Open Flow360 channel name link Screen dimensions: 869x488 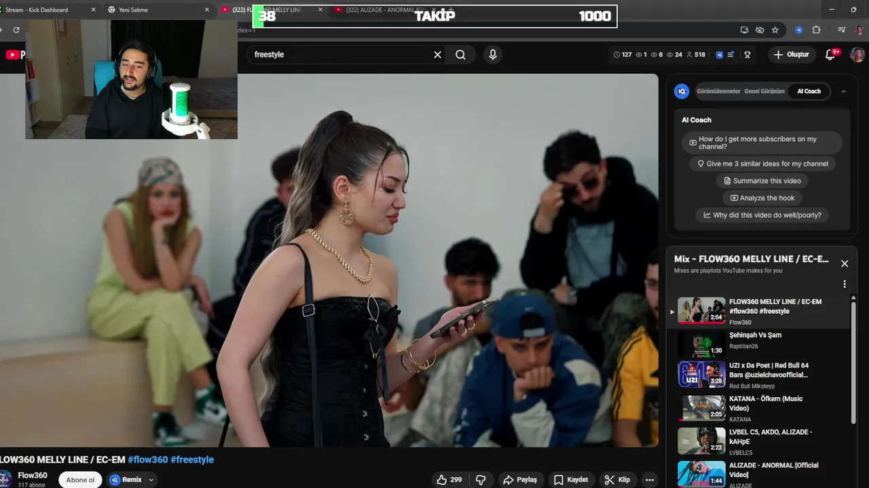coord(33,476)
